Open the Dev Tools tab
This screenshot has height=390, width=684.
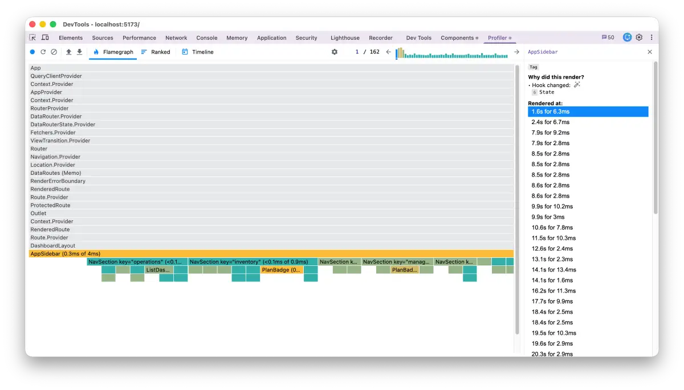[x=418, y=38]
